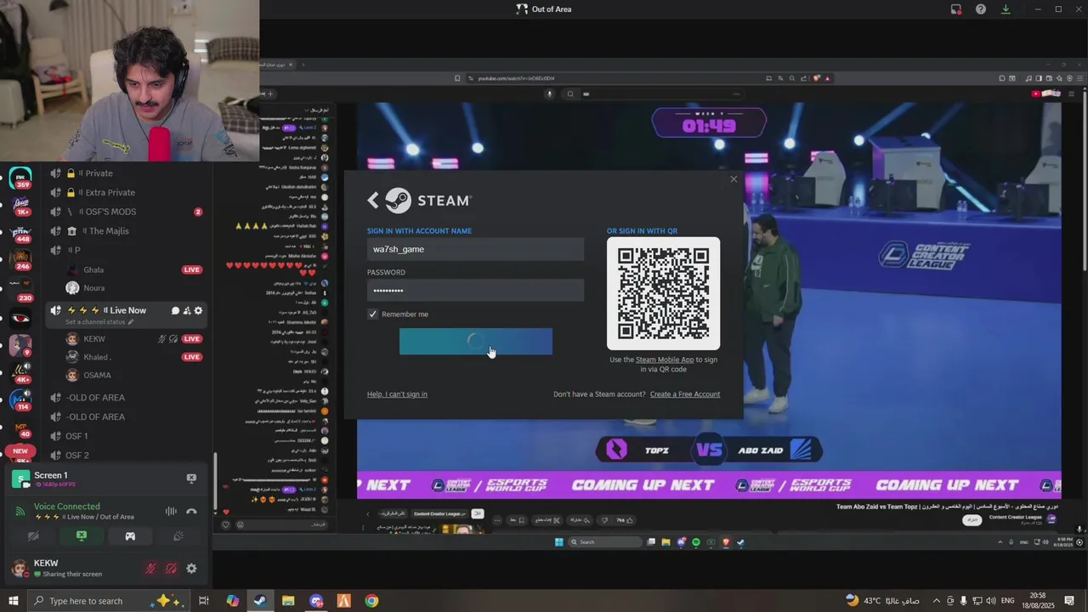1088x612 pixels.
Task: Undeafen with the headphones button
Action: tap(171, 569)
